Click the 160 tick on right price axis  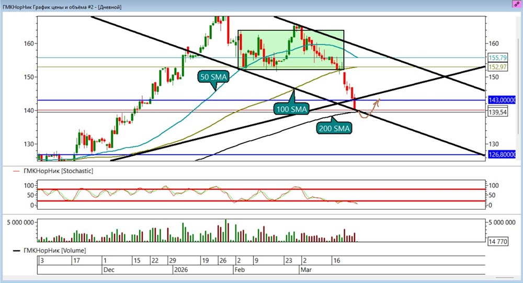[x=494, y=43]
